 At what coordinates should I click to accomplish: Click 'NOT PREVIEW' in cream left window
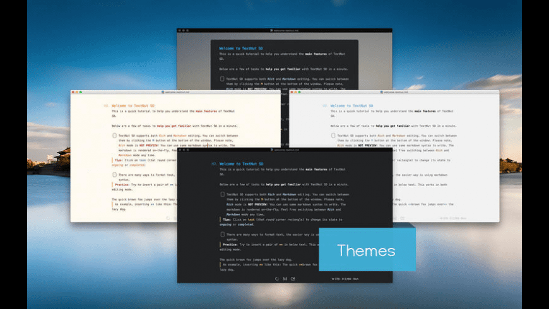click(149, 145)
